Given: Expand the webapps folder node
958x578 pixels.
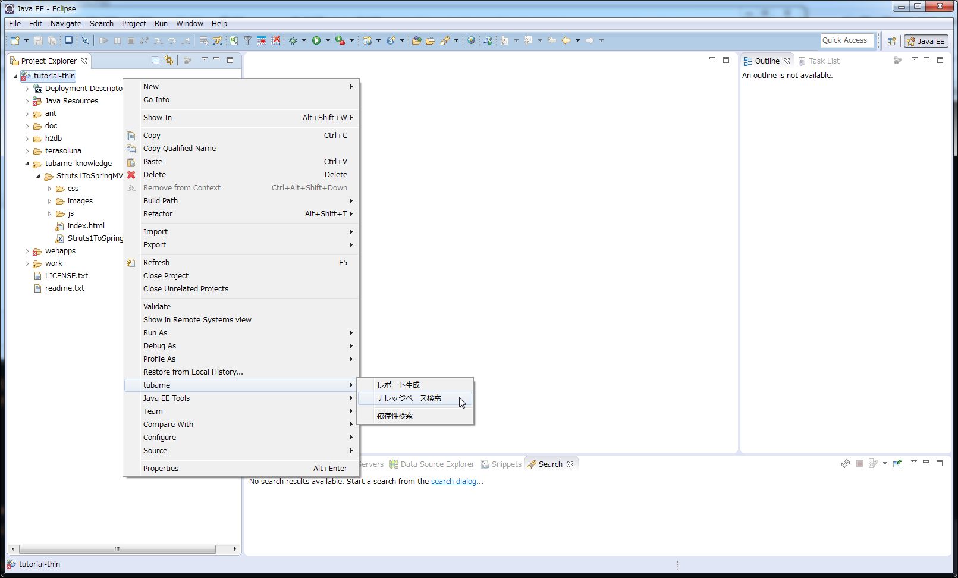Looking at the screenshot, I should (27, 251).
